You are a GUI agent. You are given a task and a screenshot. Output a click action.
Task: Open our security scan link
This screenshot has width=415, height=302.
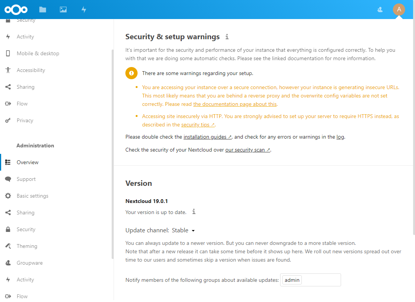pos(247,150)
